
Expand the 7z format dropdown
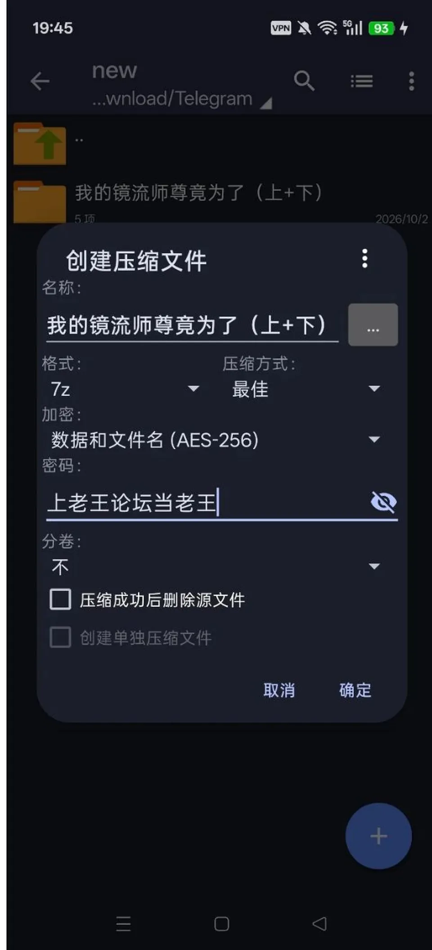125,389
